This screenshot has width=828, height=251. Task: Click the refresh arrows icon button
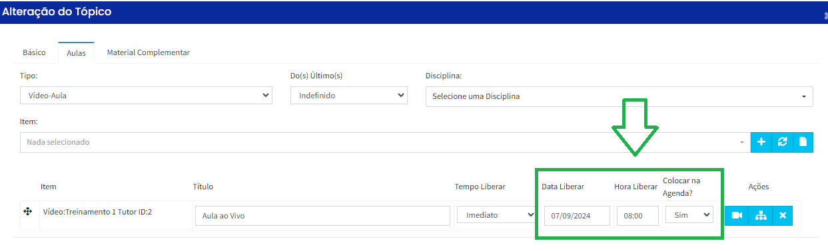click(782, 142)
